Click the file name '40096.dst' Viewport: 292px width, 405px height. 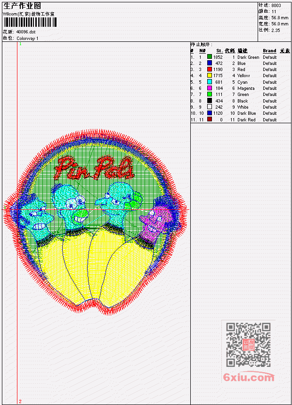[26, 32]
